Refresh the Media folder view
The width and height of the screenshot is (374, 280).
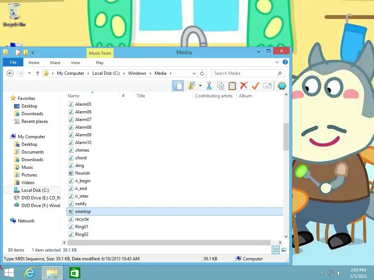click(202, 73)
